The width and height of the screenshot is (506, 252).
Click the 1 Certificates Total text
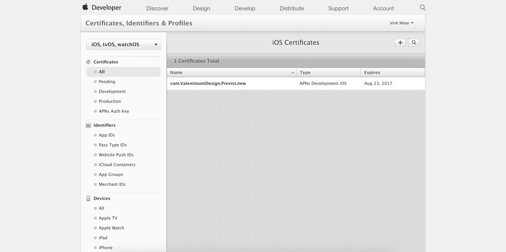point(196,61)
